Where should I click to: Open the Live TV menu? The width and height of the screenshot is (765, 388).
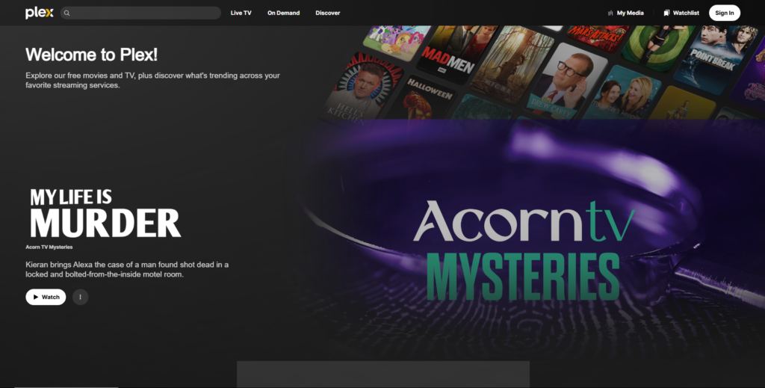point(241,13)
